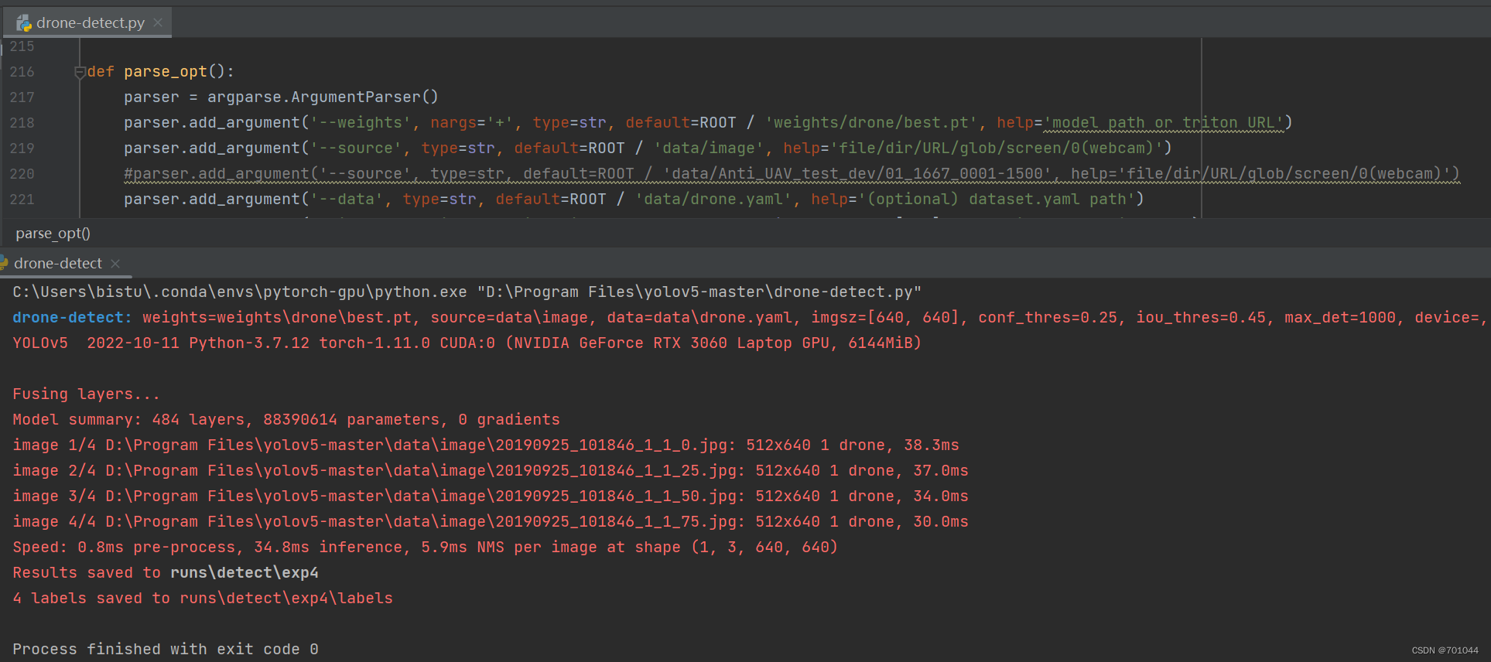Click the 'image 4/4' detection output line
Viewport: 1491px width, 662px height.
pos(490,522)
